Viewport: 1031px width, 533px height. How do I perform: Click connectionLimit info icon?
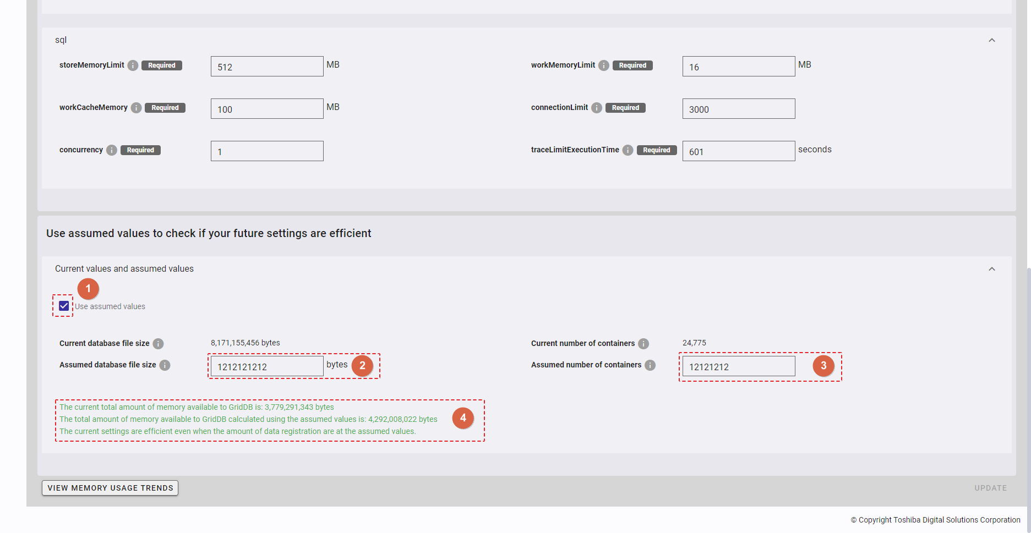pos(597,108)
